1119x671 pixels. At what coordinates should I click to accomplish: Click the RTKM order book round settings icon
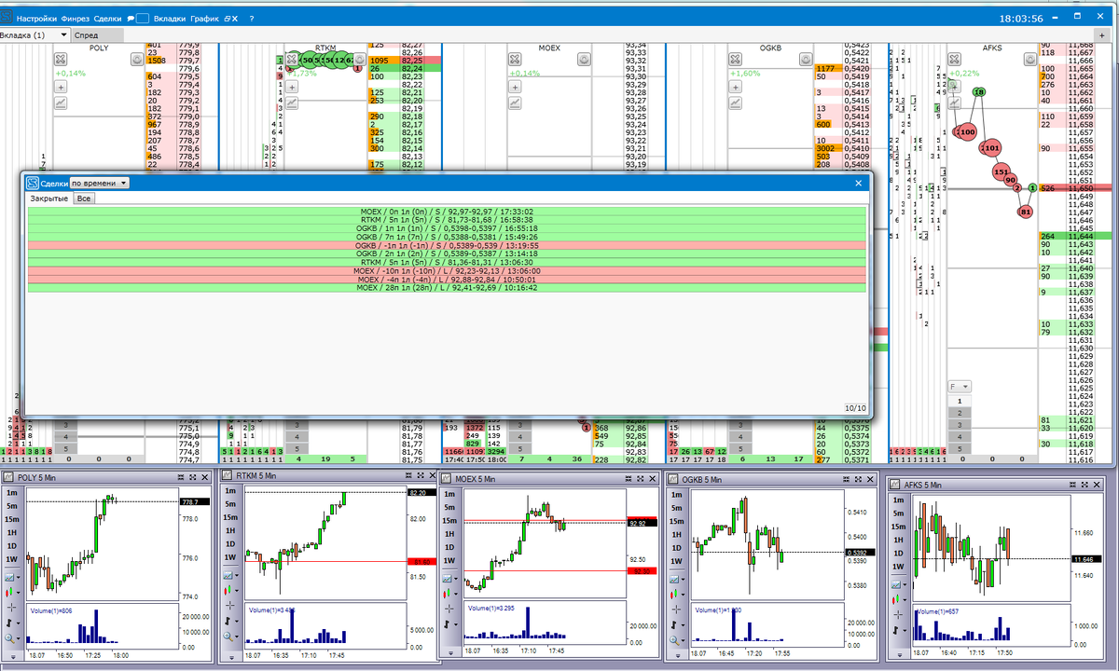(358, 59)
